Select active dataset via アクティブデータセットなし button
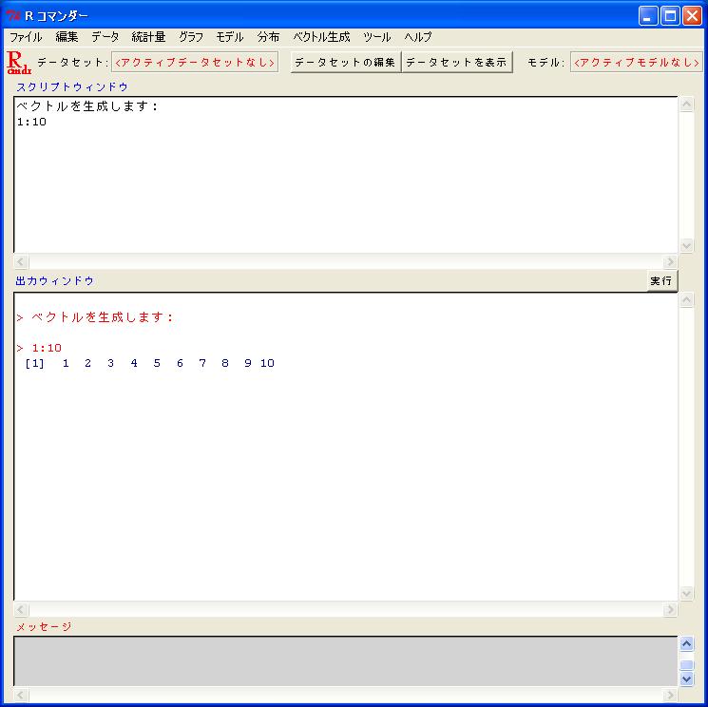 [x=195, y=63]
